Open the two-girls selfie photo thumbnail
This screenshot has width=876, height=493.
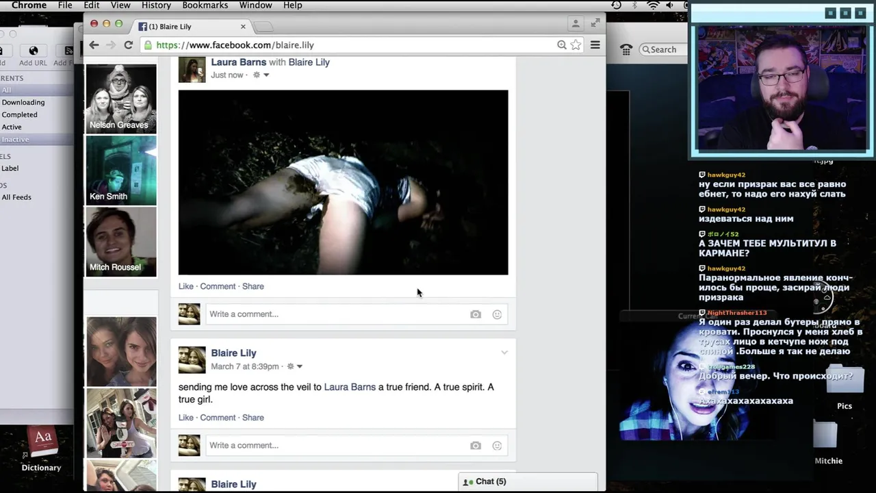coord(121,351)
